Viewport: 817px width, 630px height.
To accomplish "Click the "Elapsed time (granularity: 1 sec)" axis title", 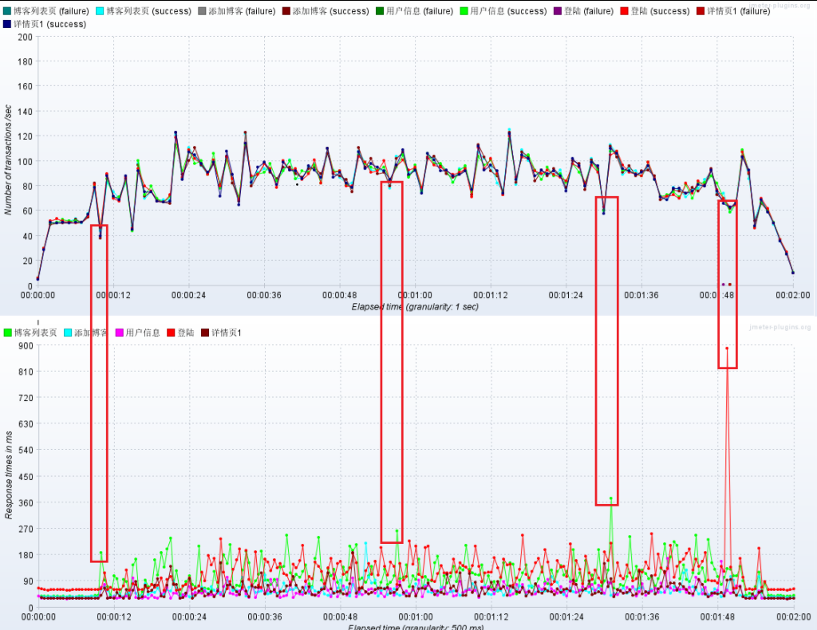I will tap(415, 307).
